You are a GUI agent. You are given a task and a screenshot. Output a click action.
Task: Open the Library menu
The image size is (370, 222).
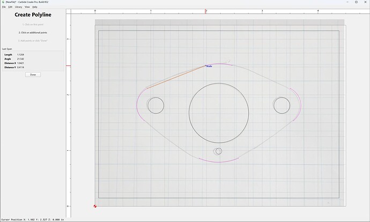coord(18,7)
